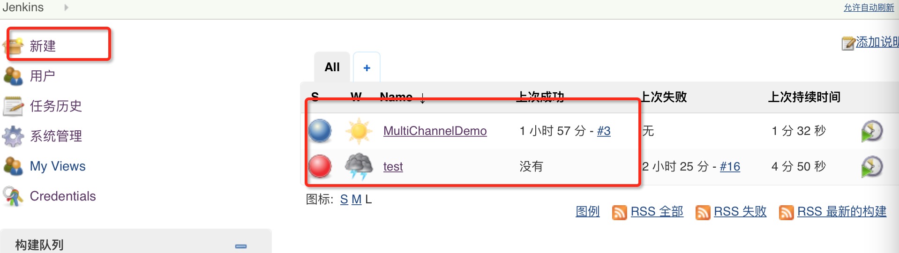Open failed build #16 link

point(730,166)
